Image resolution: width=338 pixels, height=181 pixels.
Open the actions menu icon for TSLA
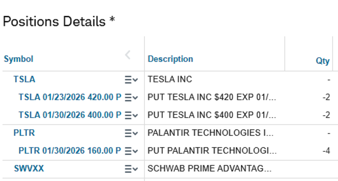(131, 80)
